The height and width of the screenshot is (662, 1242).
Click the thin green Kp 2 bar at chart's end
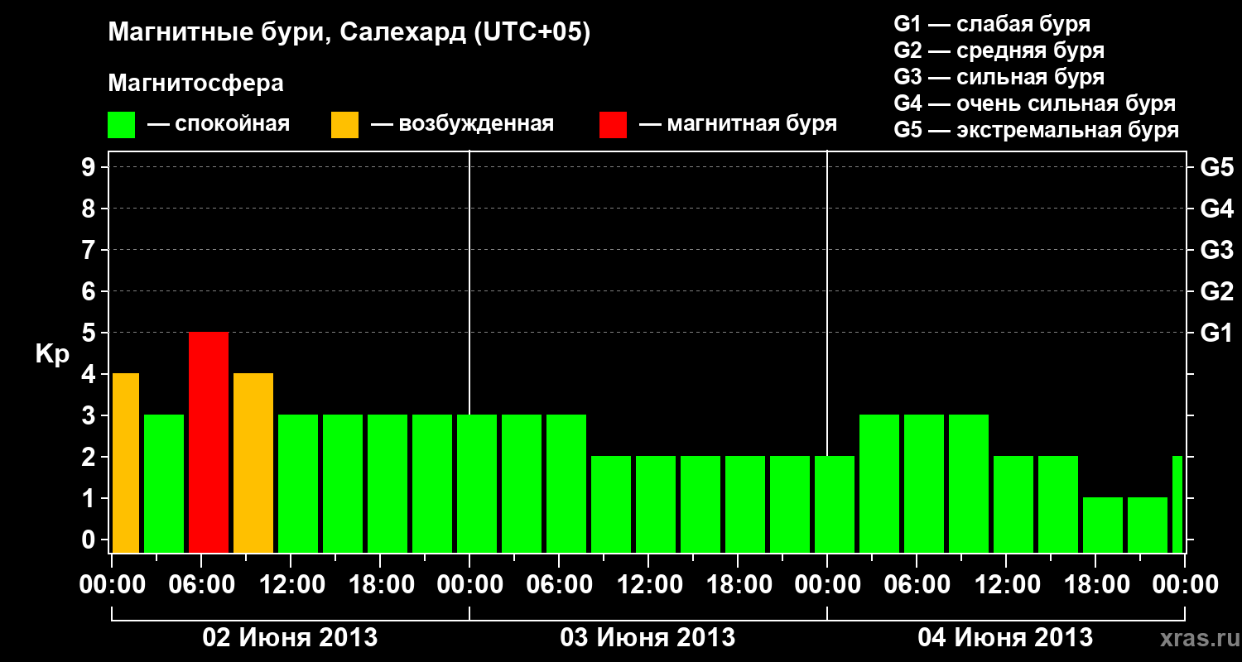(x=1177, y=504)
